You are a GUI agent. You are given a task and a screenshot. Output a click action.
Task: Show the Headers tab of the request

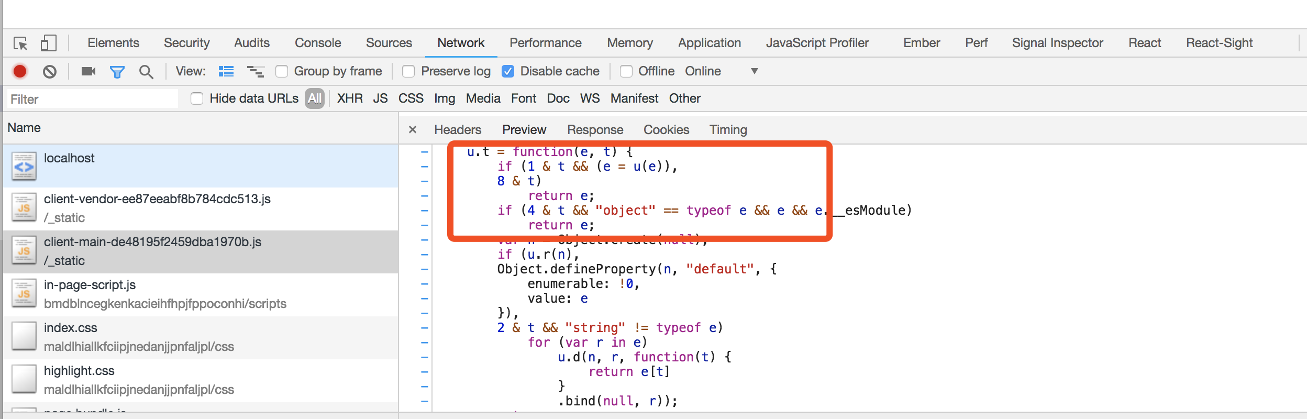point(458,129)
